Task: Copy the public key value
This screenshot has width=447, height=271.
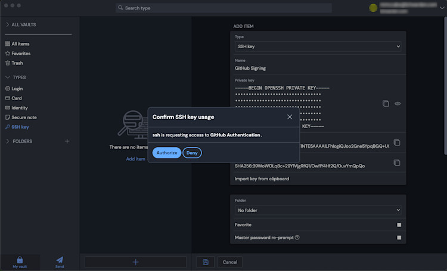Action: tap(397, 143)
